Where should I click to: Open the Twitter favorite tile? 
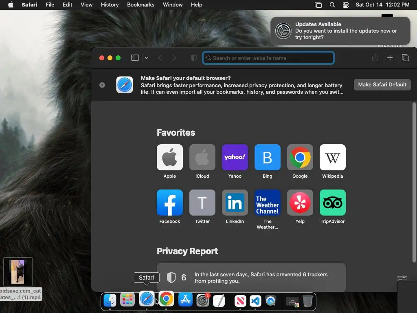click(202, 203)
